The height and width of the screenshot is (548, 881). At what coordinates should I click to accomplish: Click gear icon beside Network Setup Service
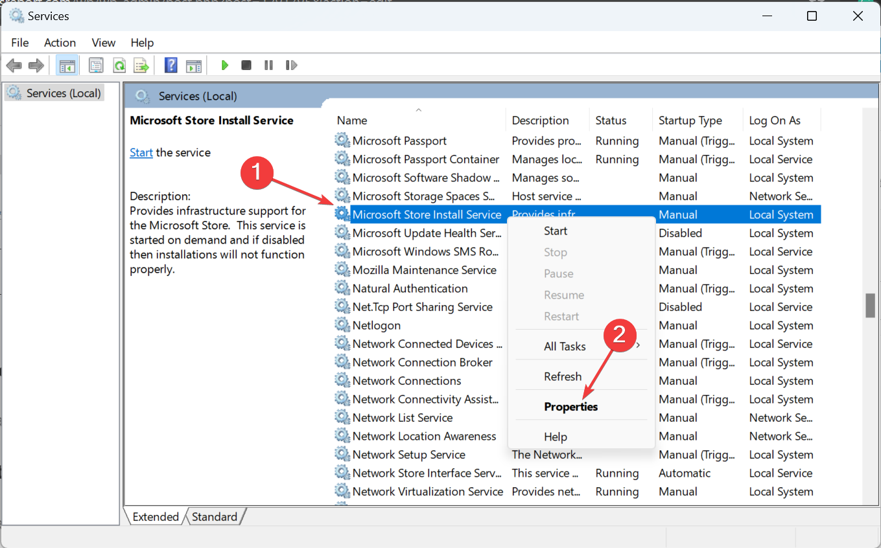click(x=342, y=454)
